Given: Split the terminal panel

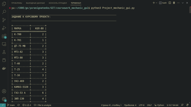Looking at the screenshot, I should click(170, 3).
